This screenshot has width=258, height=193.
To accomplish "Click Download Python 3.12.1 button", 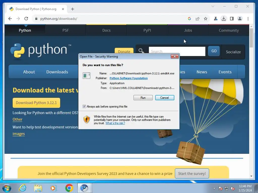I will click(36, 103).
